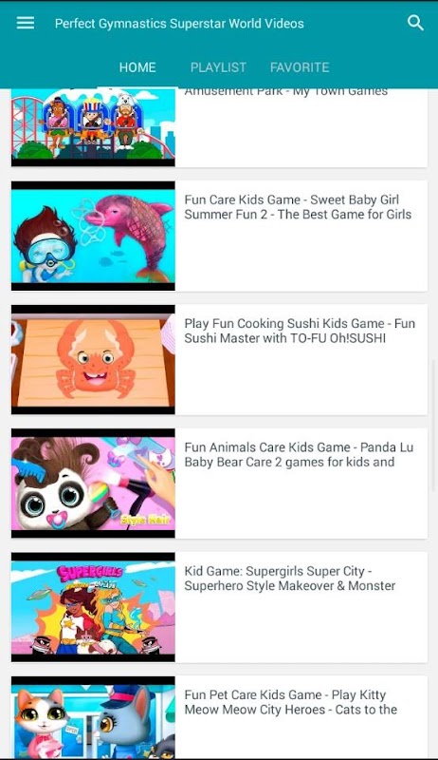Select Amusement Park My Town Games title
The height and width of the screenshot is (760, 438).
(x=286, y=92)
